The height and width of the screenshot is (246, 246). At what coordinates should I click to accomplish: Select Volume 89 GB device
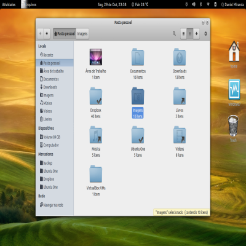(x=55, y=137)
